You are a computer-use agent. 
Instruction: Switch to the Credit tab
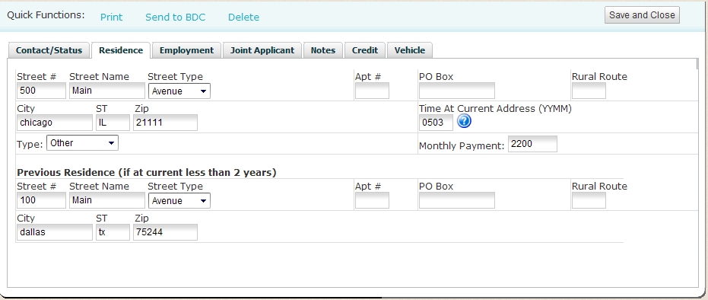[365, 50]
